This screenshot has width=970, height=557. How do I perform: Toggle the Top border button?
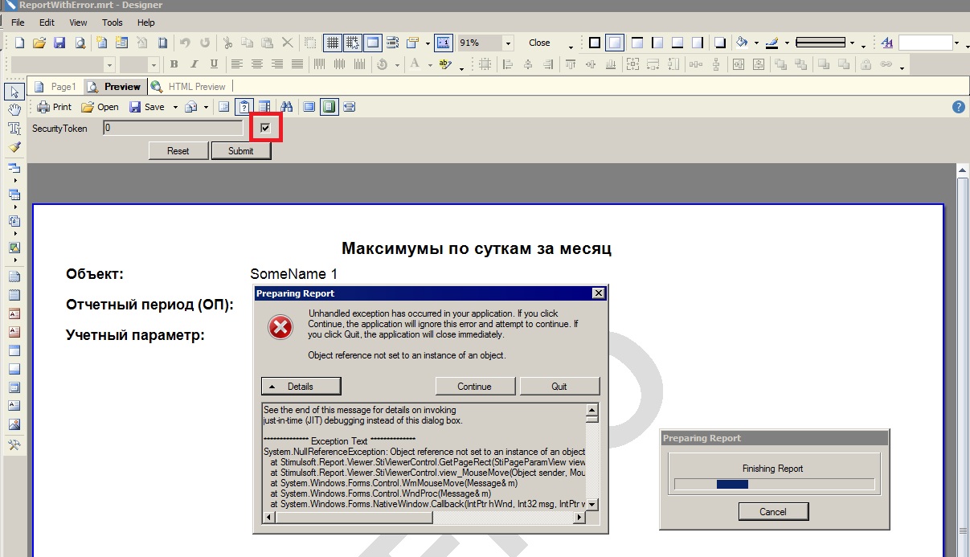[x=636, y=43]
